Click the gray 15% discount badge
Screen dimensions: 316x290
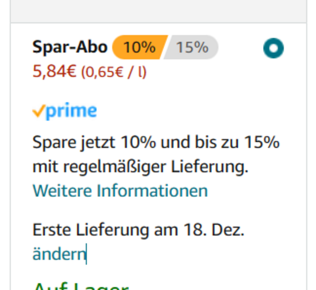point(191,47)
